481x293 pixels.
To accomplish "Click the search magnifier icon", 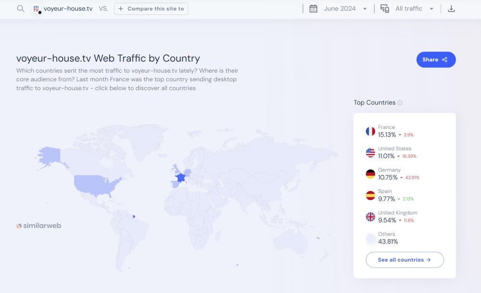I will pos(20,9).
